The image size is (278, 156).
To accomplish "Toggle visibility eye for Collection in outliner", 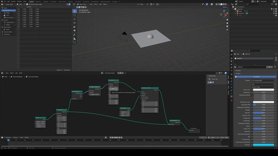I will (x=274, y=9).
